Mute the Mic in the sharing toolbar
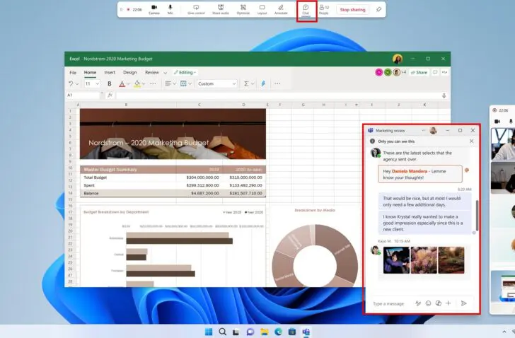The width and height of the screenshot is (515, 338). click(x=170, y=9)
